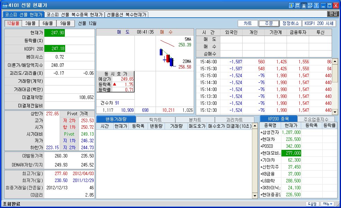Select the 12월물 contract month toggle
Screen dimensions: 341x208
point(13,24)
